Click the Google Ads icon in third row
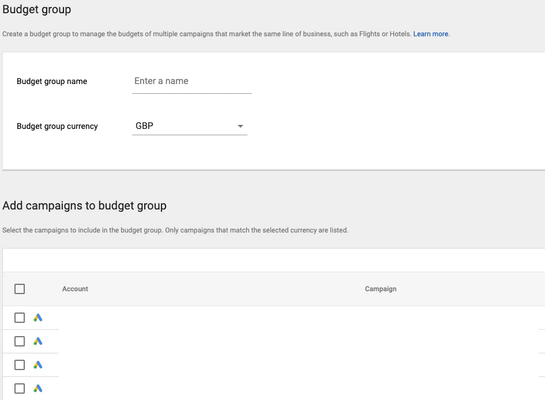 (38, 365)
